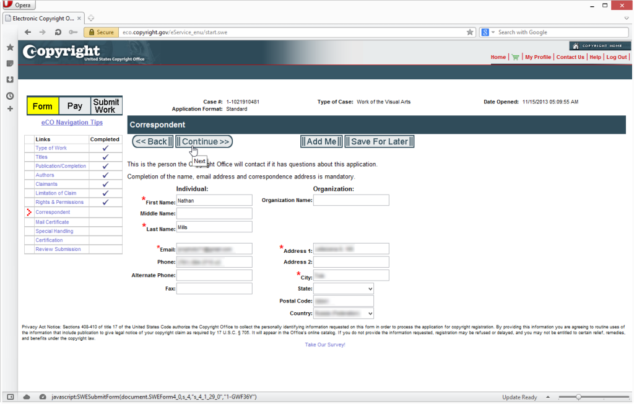This screenshot has width=634, height=404.
Task: Click the First Name field
Action: [x=214, y=200]
